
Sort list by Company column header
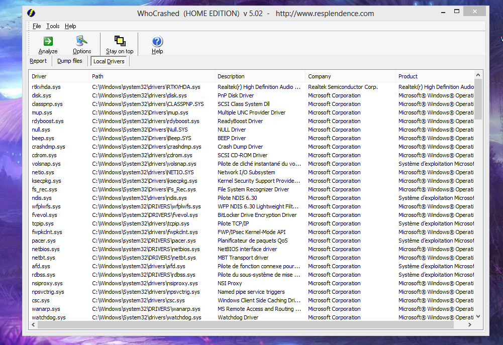(x=320, y=76)
